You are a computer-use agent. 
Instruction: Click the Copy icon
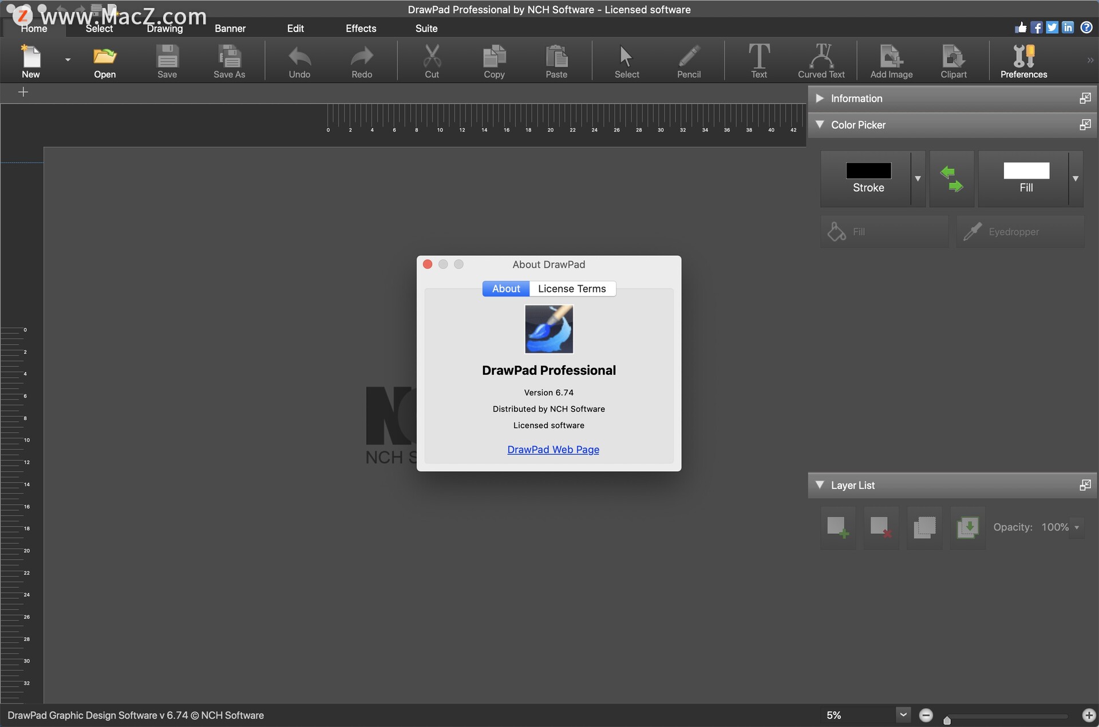tap(494, 56)
